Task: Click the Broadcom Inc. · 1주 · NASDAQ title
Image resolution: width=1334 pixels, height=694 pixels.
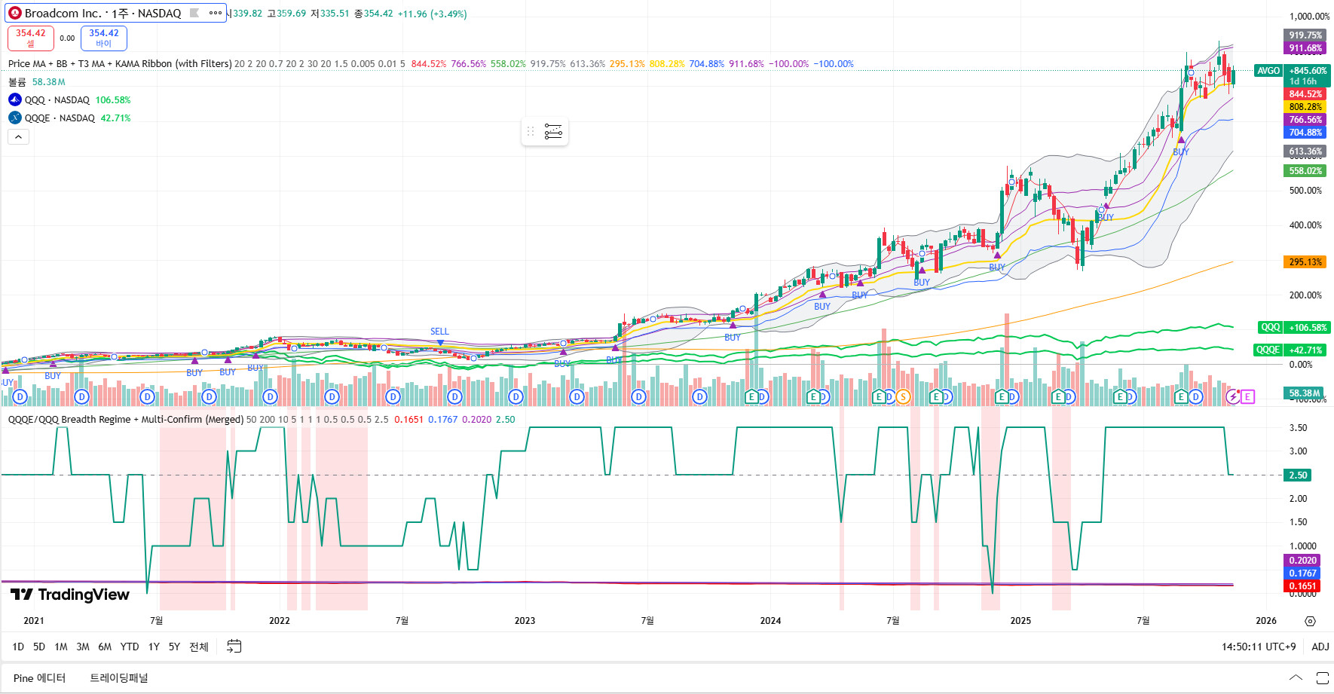Action: [x=103, y=13]
